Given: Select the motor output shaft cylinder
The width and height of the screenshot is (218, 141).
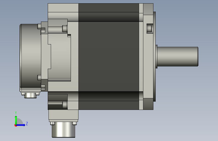Looking at the screenshot, I should [178, 57].
